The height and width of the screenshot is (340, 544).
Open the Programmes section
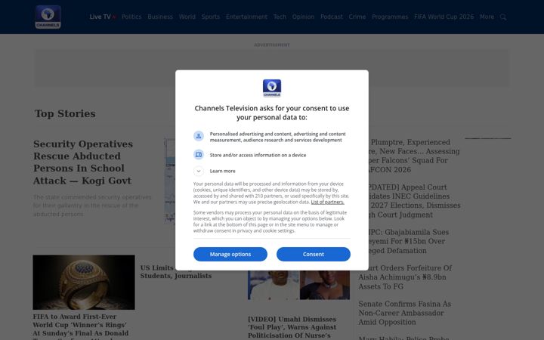point(390,17)
